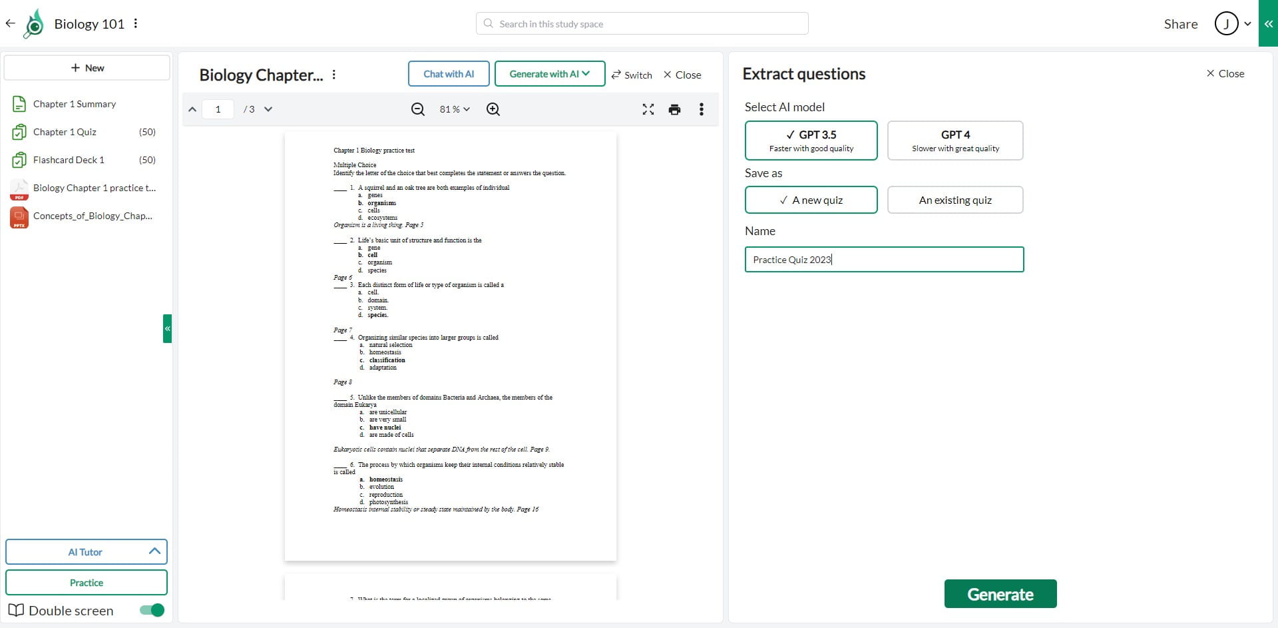Choose save as An existing quiz

click(955, 200)
